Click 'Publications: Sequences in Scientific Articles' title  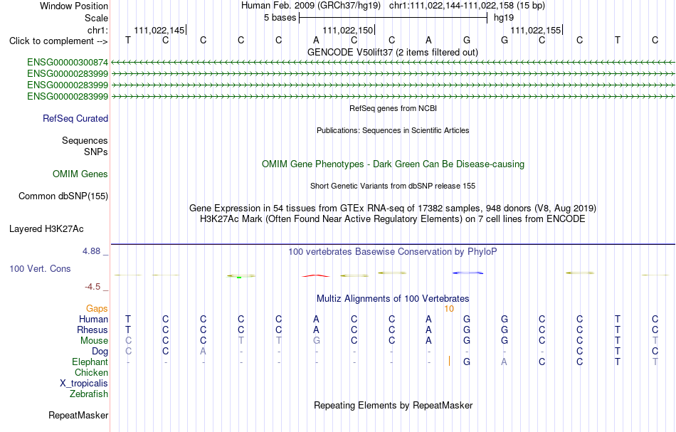click(x=393, y=131)
